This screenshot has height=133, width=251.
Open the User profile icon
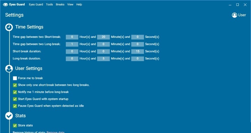234,15
